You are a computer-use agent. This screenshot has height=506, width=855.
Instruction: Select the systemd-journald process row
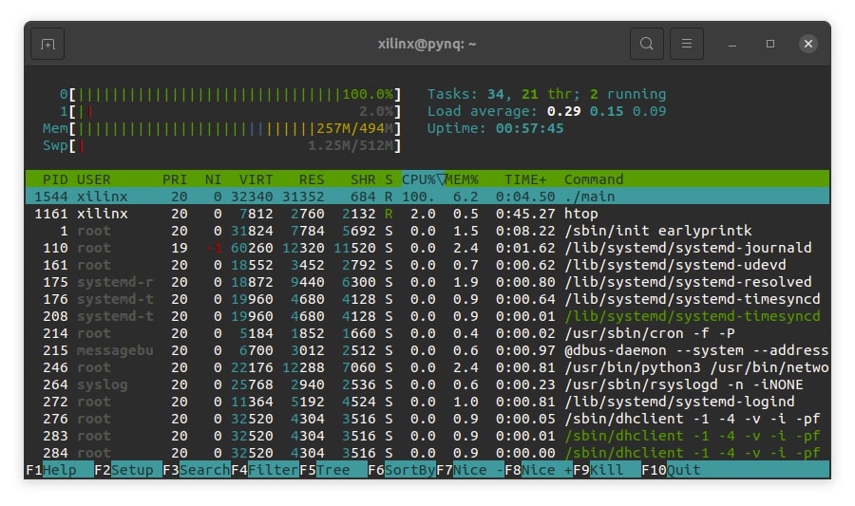pos(427,248)
